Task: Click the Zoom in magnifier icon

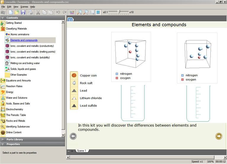Action: pos(80,12)
